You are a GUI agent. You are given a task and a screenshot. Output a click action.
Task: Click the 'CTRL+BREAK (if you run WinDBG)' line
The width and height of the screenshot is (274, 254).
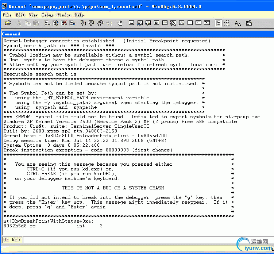tap(72, 174)
